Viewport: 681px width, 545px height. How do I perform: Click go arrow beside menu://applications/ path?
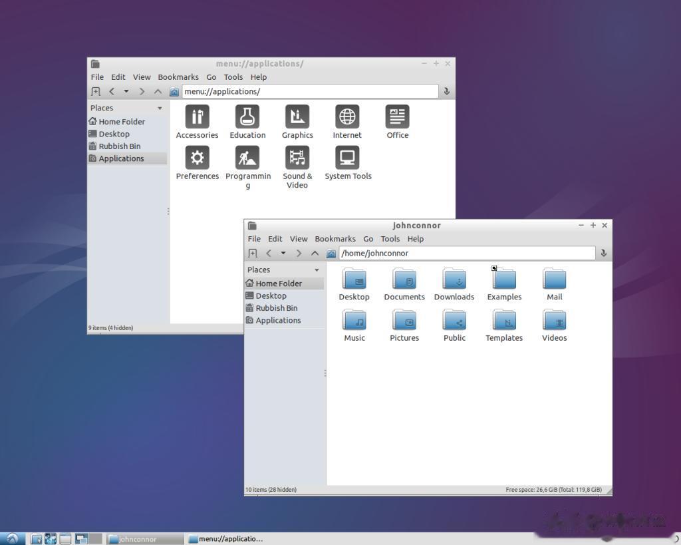(x=446, y=91)
